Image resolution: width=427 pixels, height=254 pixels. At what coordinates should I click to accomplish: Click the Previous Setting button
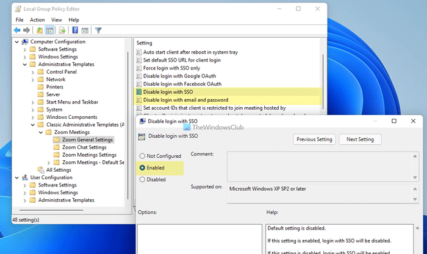314,139
